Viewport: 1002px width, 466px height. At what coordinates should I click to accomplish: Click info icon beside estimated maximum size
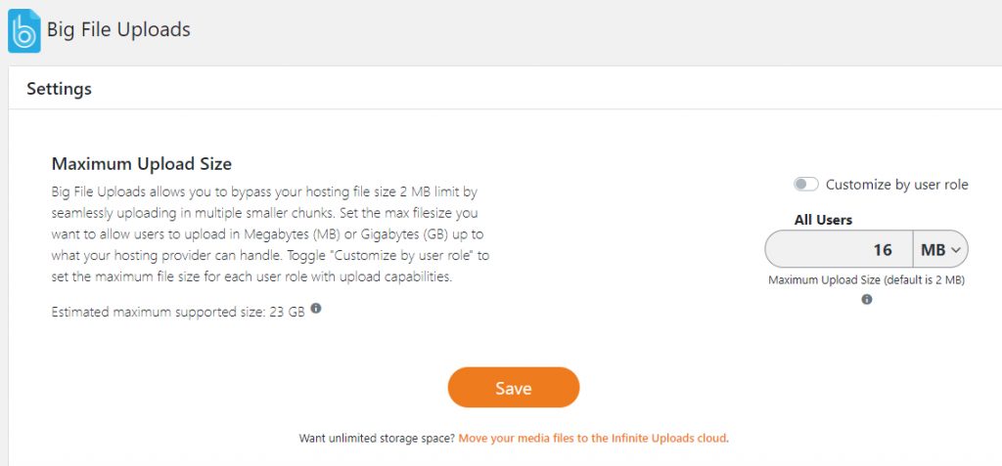coord(316,310)
